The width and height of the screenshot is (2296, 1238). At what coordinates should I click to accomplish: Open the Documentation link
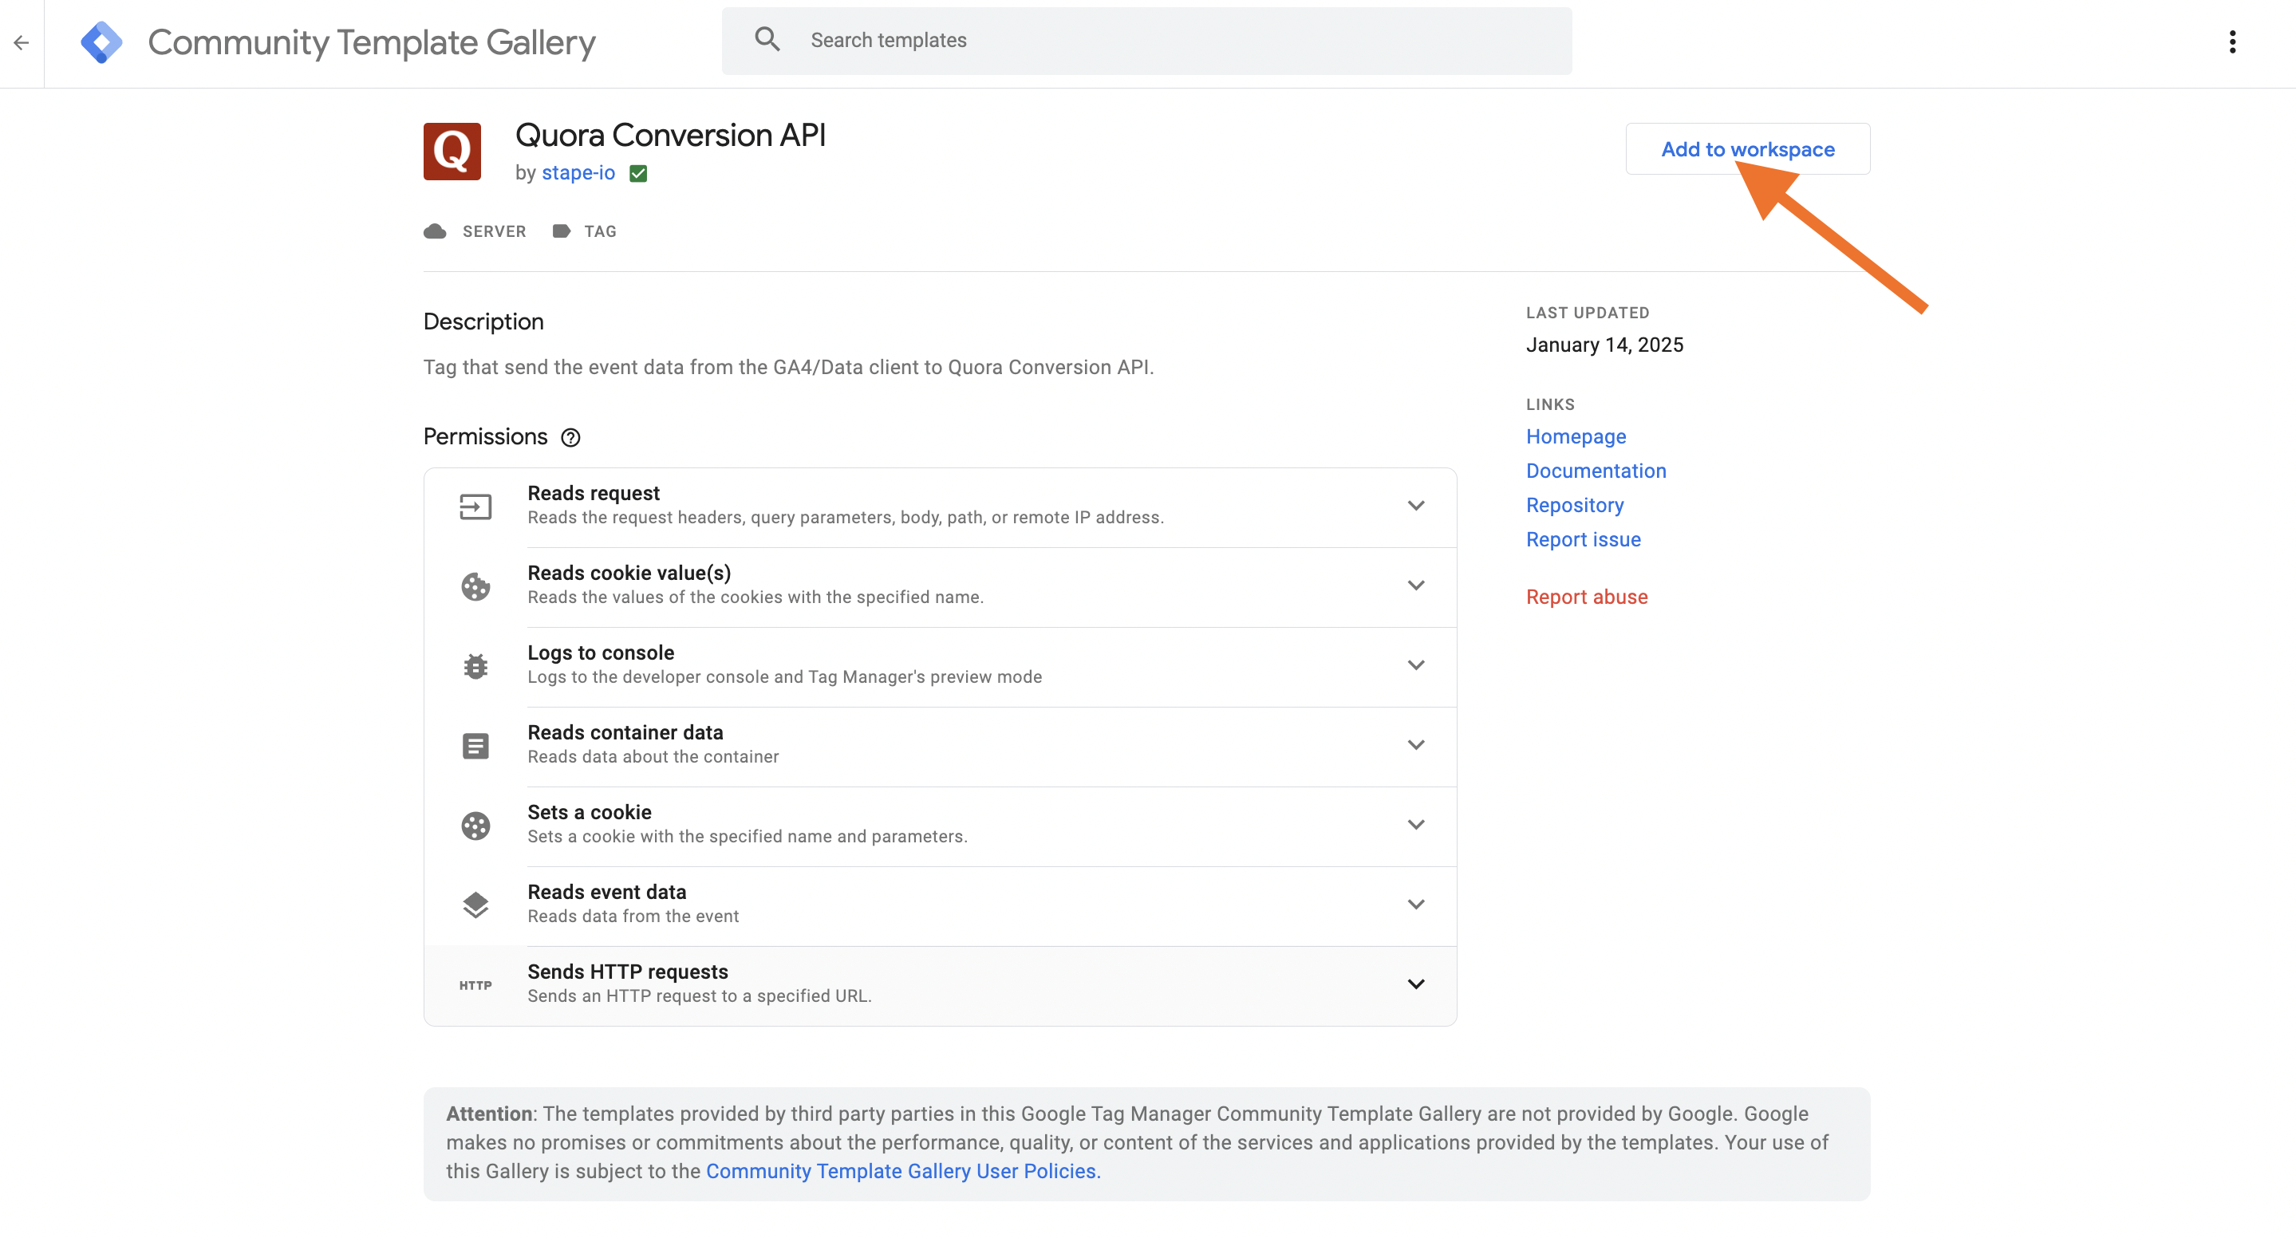point(1596,471)
